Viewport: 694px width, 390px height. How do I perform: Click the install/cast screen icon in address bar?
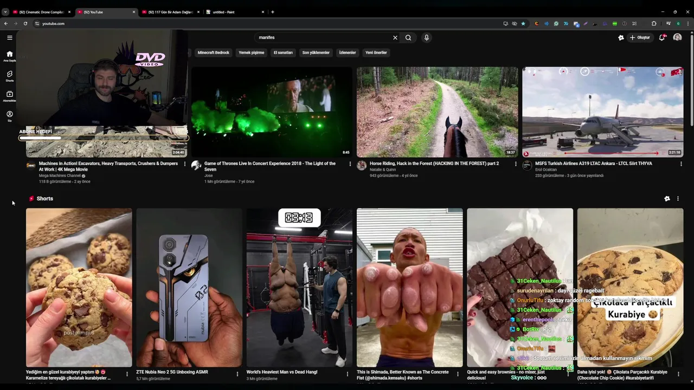point(505,23)
